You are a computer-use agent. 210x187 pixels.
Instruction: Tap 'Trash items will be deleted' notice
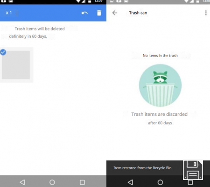pos(40,29)
